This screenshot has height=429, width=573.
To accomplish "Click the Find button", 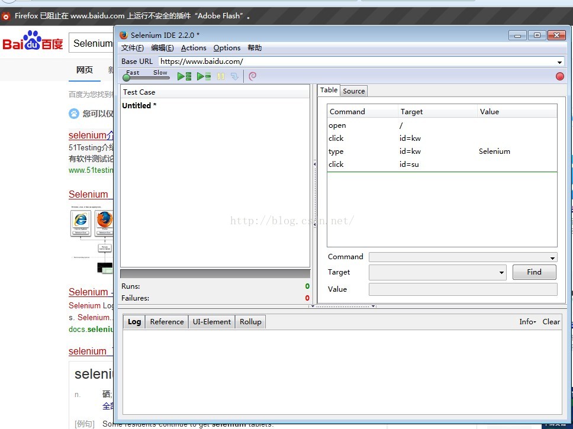I will (x=535, y=272).
